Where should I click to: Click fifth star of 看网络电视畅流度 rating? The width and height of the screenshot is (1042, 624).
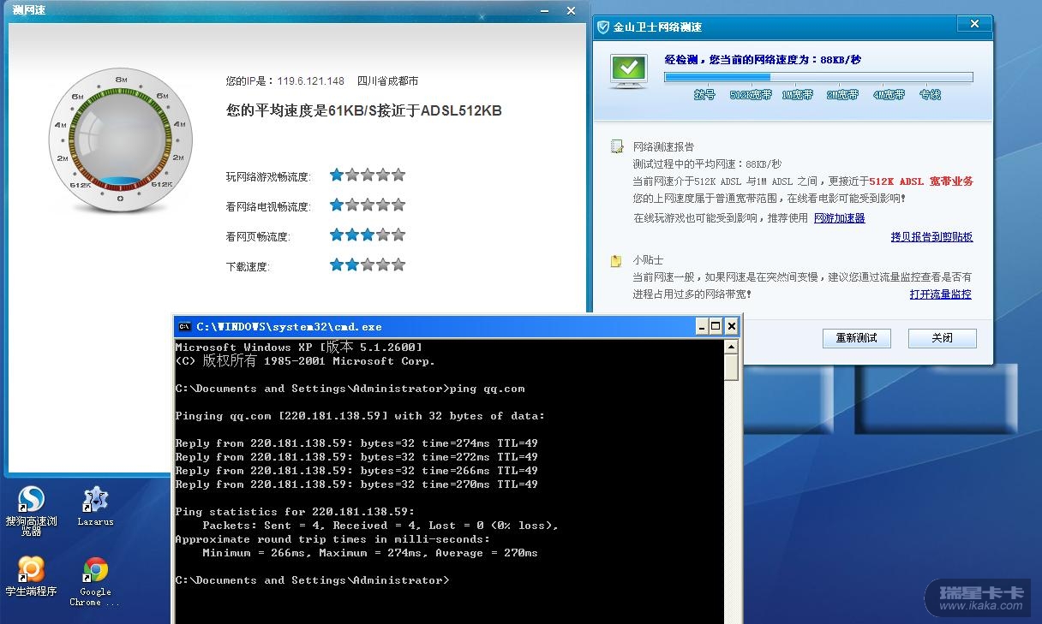click(398, 205)
